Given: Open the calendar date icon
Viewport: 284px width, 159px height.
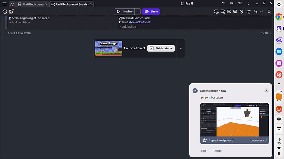Looking at the screenshot, I should pyautogui.click(x=279, y=129).
